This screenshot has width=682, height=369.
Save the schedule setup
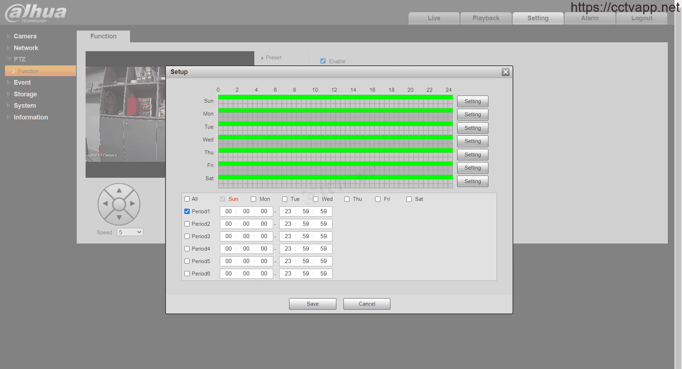pyautogui.click(x=313, y=304)
